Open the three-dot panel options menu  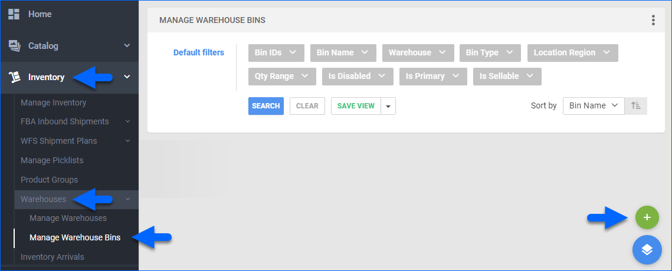[653, 20]
